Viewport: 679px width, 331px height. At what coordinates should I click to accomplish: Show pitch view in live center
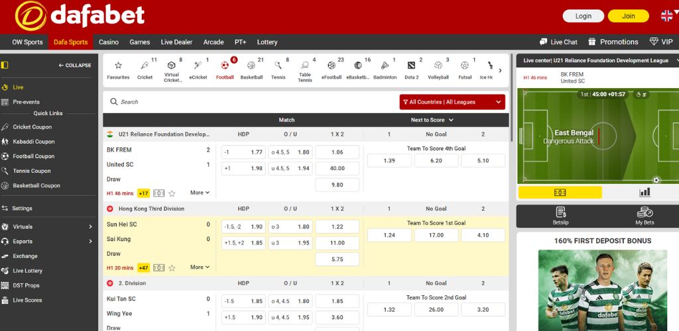click(x=560, y=192)
